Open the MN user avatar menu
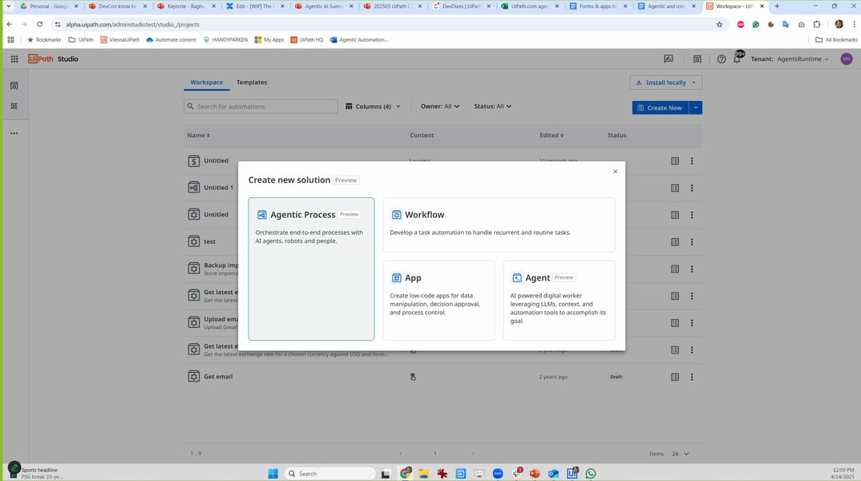The image size is (861, 481). [x=847, y=59]
